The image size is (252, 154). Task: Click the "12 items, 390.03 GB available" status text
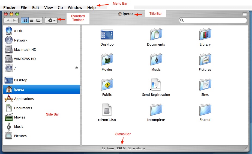click(124, 148)
